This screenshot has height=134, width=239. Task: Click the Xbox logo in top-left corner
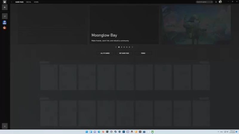pos(4,2)
